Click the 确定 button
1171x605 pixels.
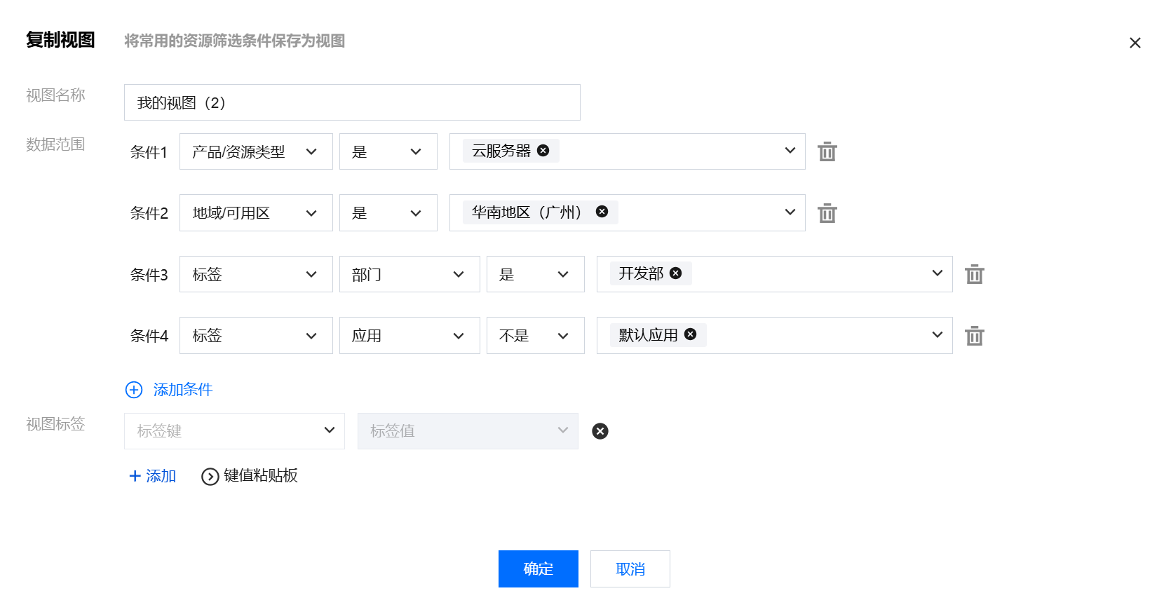(538, 569)
